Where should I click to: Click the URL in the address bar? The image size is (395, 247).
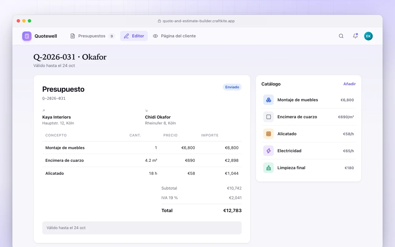pyautogui.click(x=199, y=21)
